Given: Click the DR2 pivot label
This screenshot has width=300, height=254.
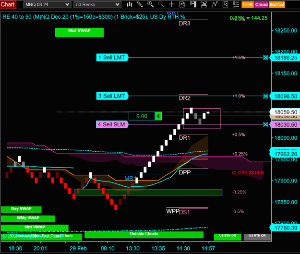Looking at the screenshot, I should click(184, 98).
